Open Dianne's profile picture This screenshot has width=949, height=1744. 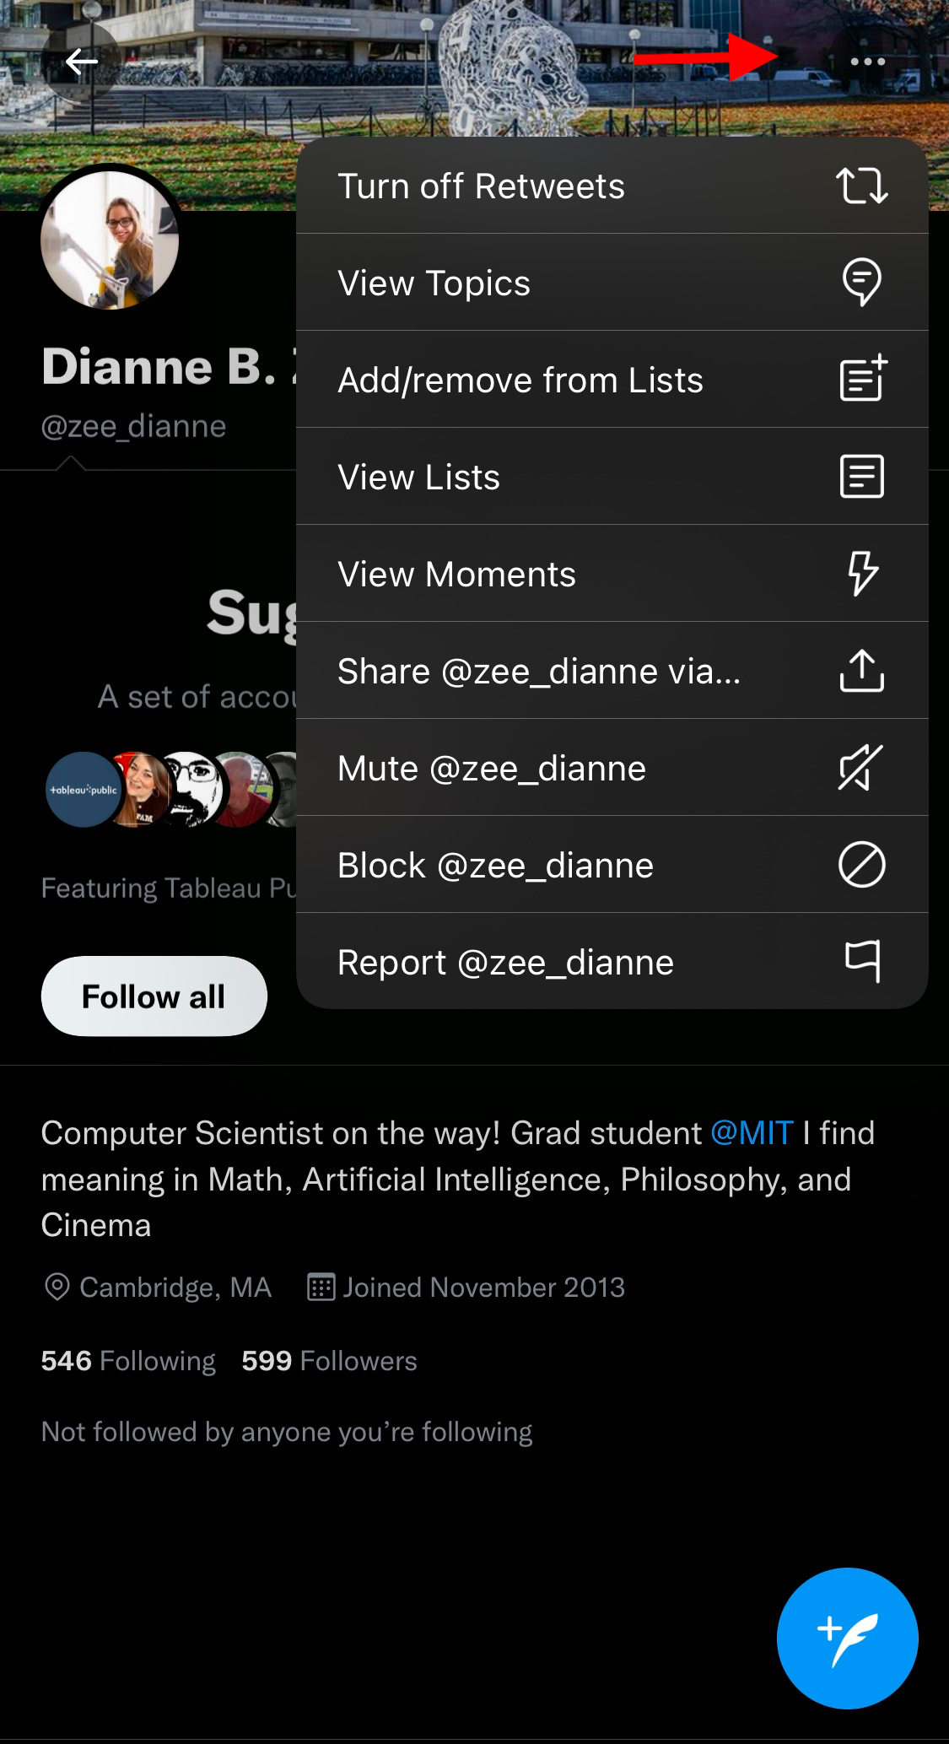coord(110,240)
